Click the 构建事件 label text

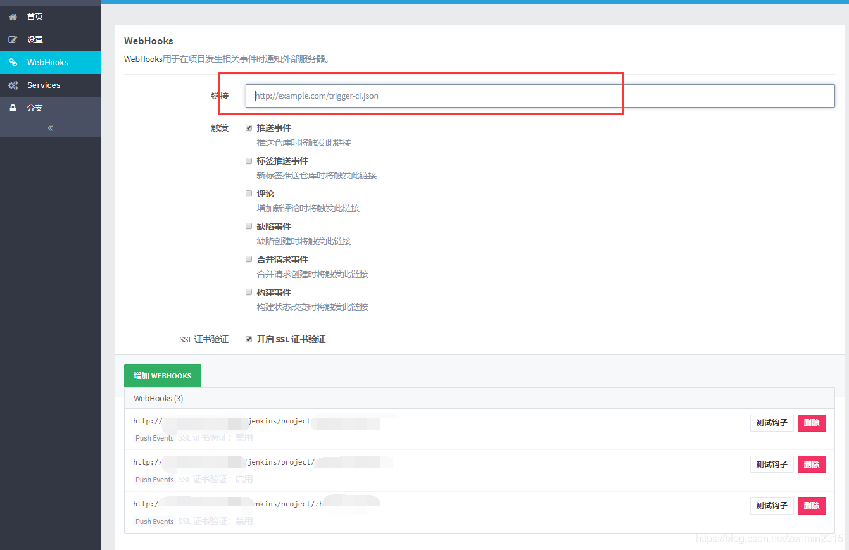pos(274,292)
